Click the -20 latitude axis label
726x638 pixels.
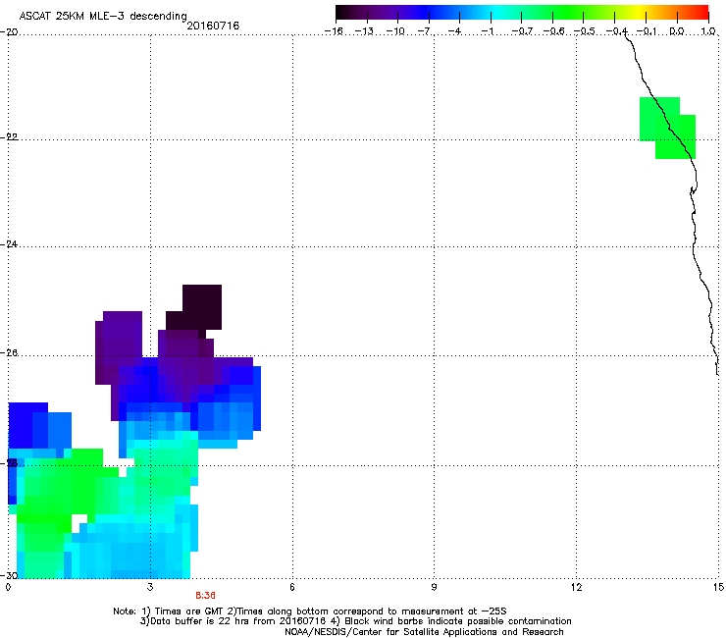[9, 32]
